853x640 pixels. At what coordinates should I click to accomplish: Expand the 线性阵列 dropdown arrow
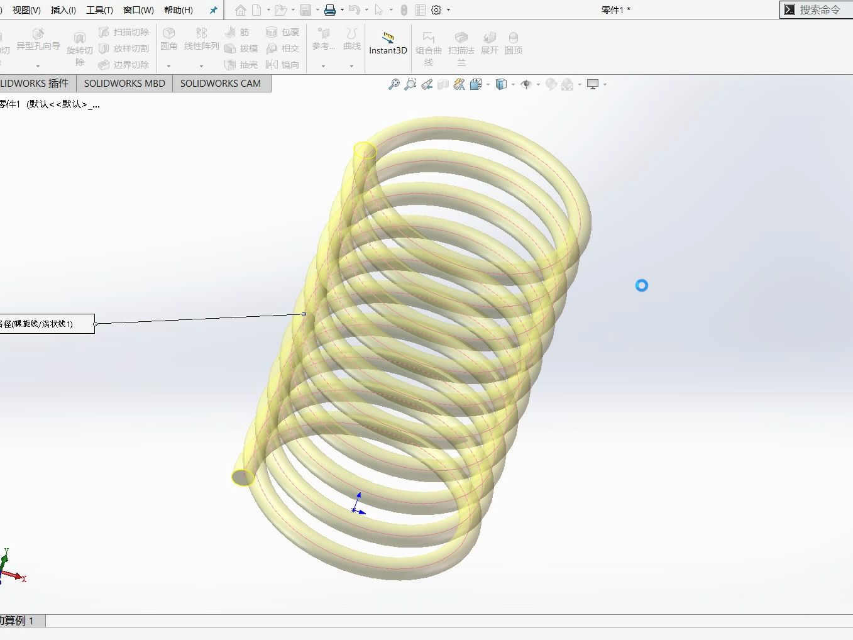[201, 66]
